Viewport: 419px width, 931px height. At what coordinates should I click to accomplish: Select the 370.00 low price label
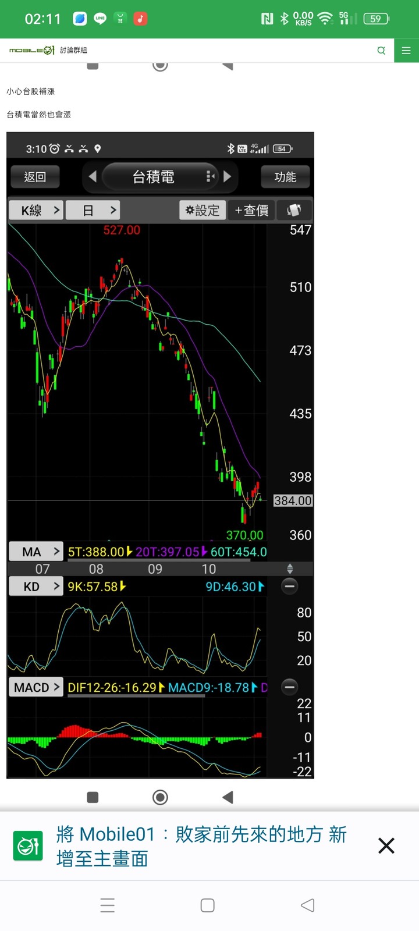point(244,535)
